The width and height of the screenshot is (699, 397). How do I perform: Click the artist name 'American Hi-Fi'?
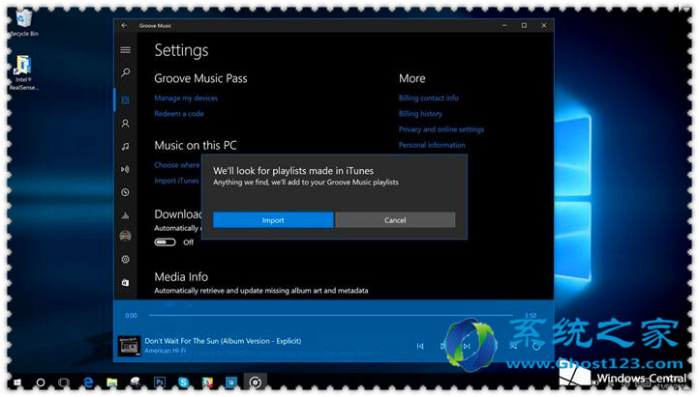(165, 351)
